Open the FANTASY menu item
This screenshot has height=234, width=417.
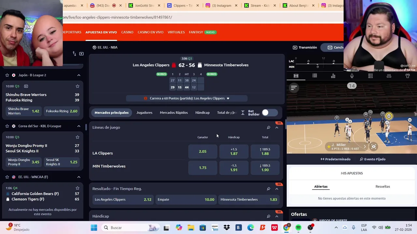pyautogui.click(x=203, y=32)
